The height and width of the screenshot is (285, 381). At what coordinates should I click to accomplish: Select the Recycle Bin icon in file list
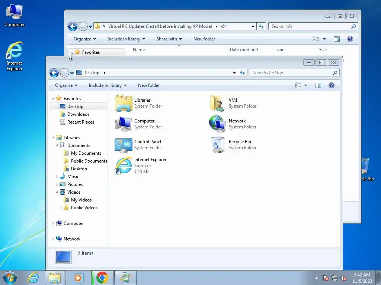[218, 145]
